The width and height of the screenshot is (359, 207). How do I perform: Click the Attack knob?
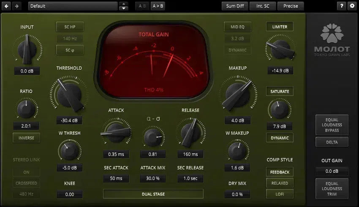click(116, 133)
